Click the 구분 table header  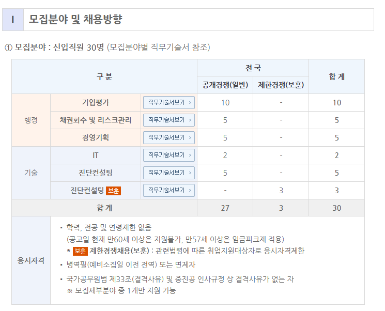[104, 76]
